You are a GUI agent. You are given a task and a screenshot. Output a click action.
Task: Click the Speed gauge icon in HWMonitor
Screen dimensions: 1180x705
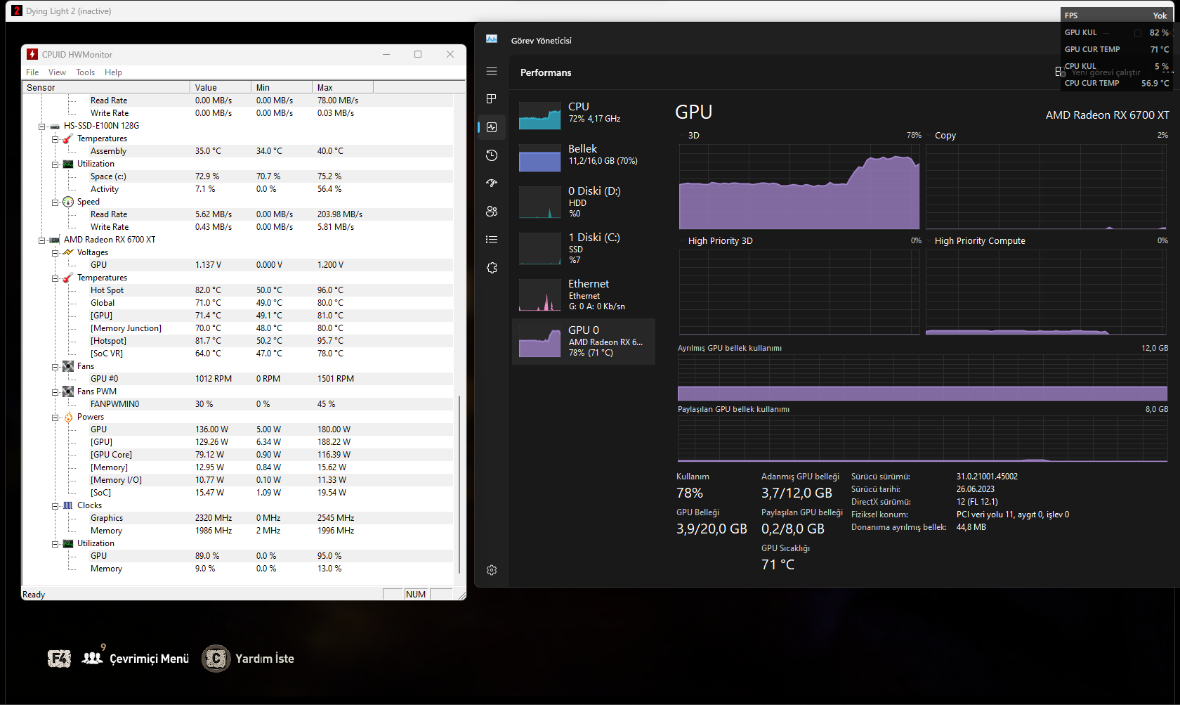68,202
